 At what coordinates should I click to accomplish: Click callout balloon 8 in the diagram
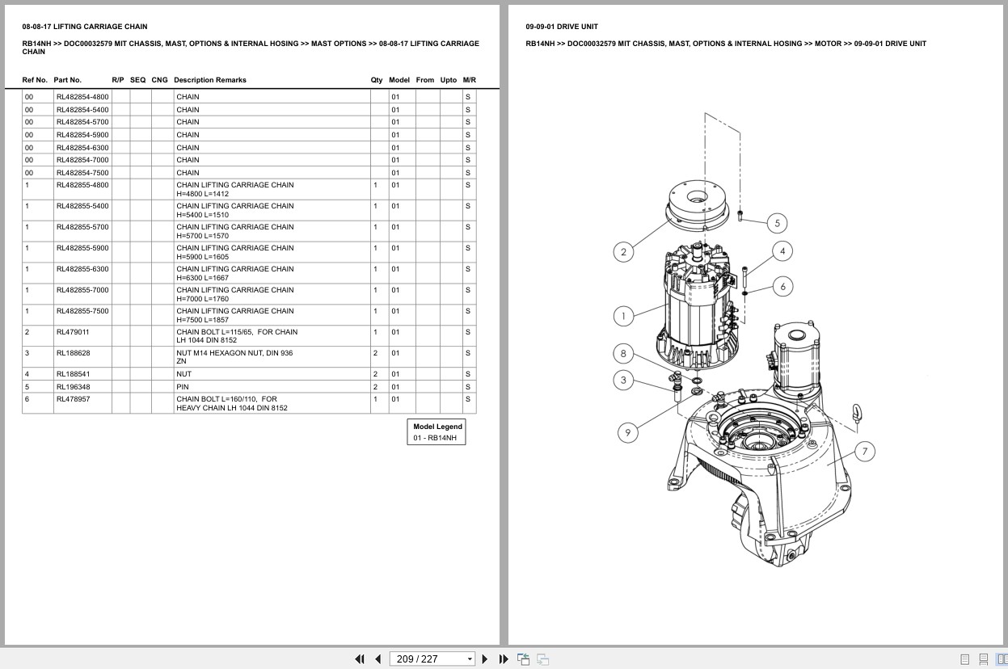pos(623,353)
